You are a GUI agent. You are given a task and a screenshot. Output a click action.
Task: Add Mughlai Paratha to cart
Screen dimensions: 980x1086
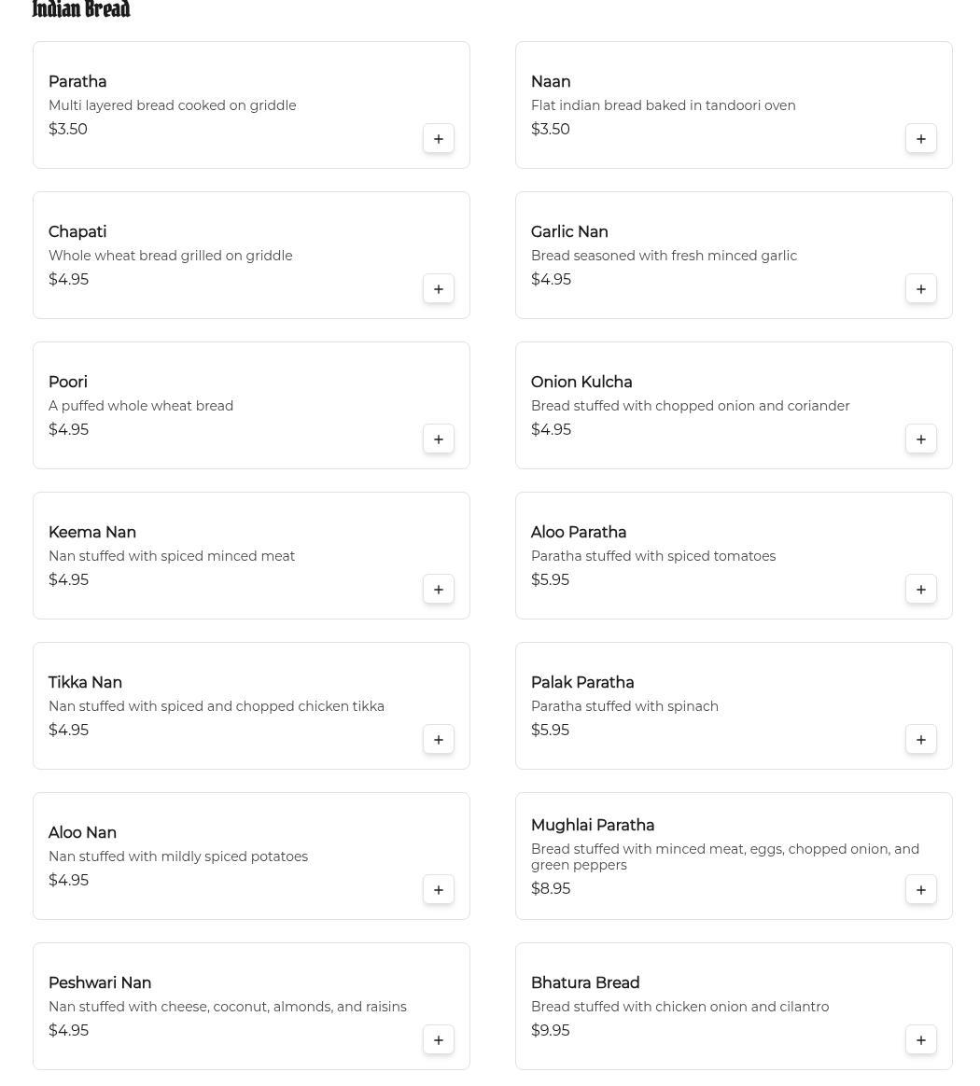click(x=920, y=890)
